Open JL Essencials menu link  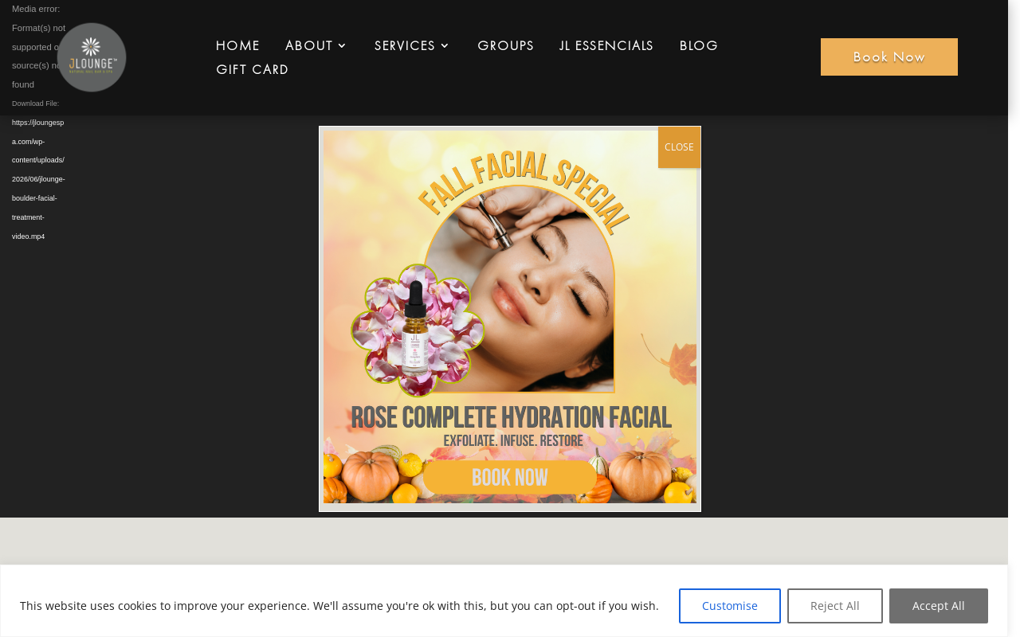606,45
